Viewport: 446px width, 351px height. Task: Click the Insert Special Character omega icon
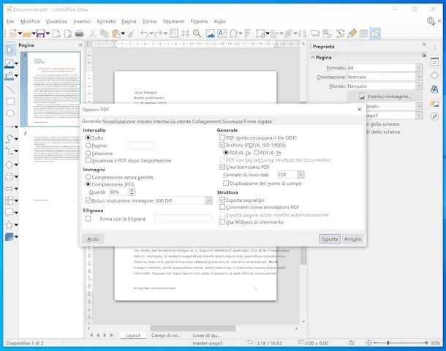click(233, 34)
